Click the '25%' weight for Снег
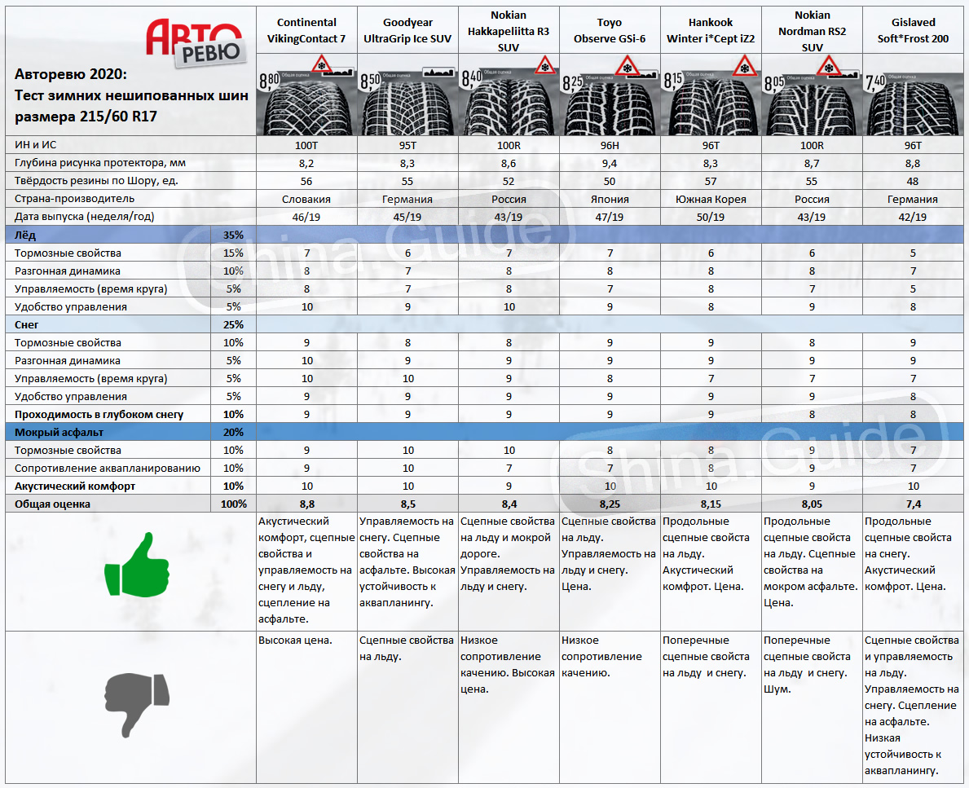Viewport: 969px width, 788px height. [x=234, y=324]
